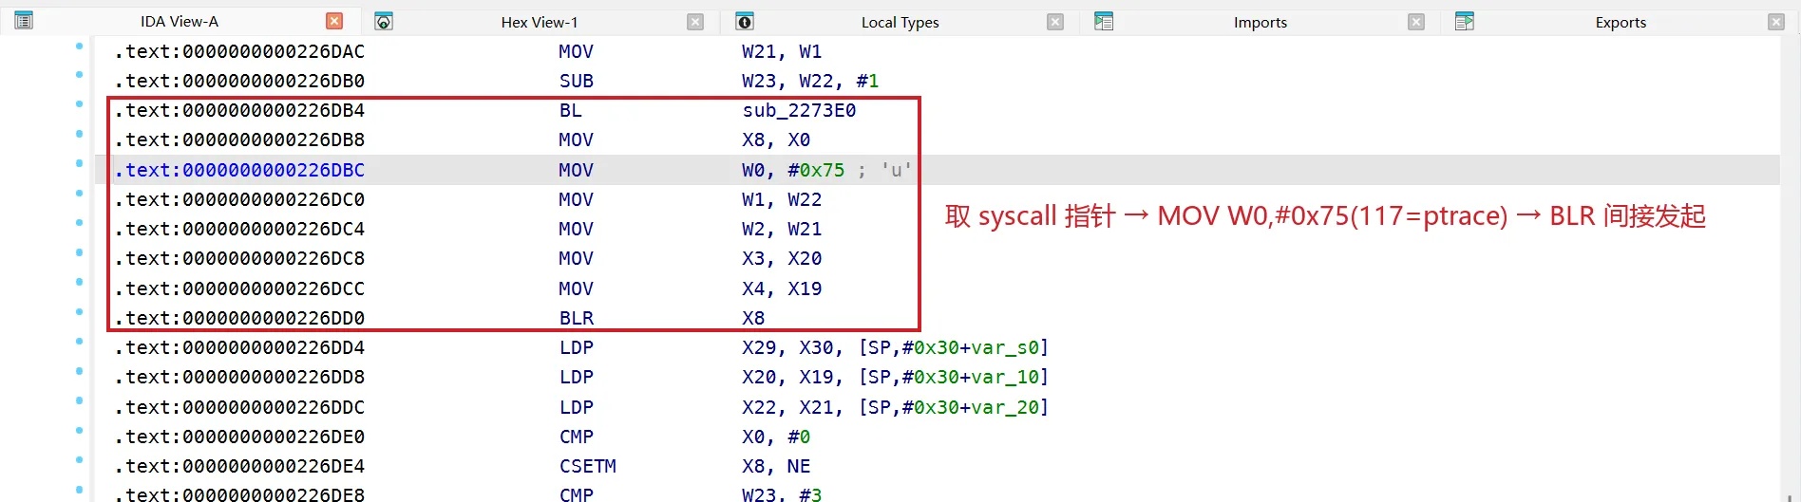Viewport: 1801px width, 502px height.
Task: Click the SUB mnemonic
Action: 577,81
